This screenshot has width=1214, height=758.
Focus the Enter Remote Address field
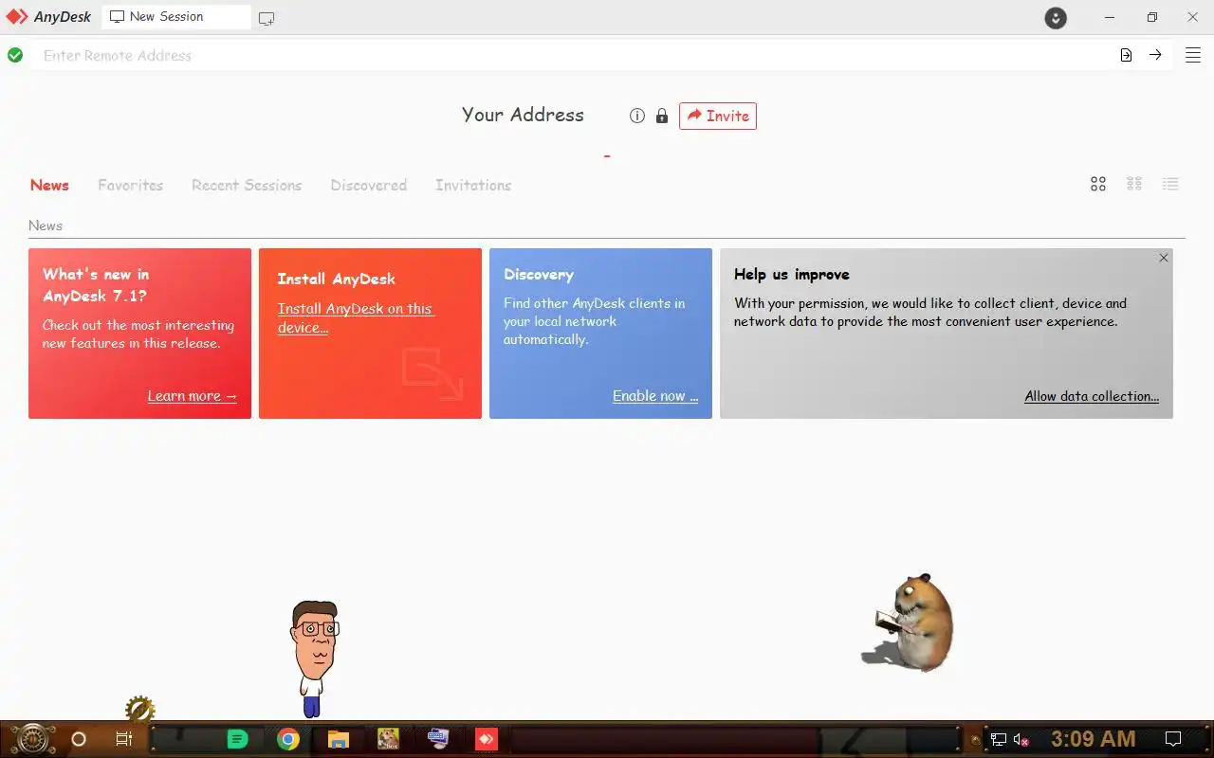[x=574, y=56]
